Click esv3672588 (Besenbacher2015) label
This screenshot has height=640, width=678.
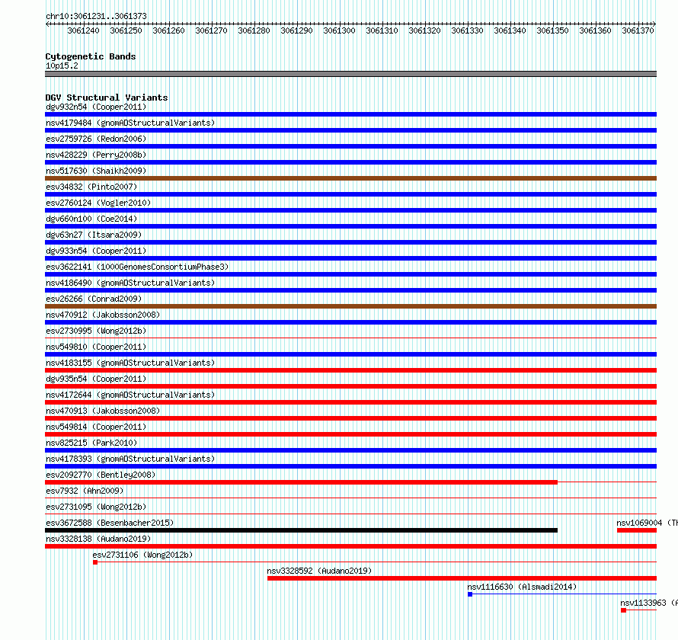110,523
